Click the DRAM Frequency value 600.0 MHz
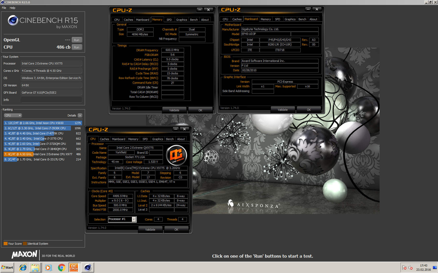Screen dimensions: 438x273 pos(173,50)
